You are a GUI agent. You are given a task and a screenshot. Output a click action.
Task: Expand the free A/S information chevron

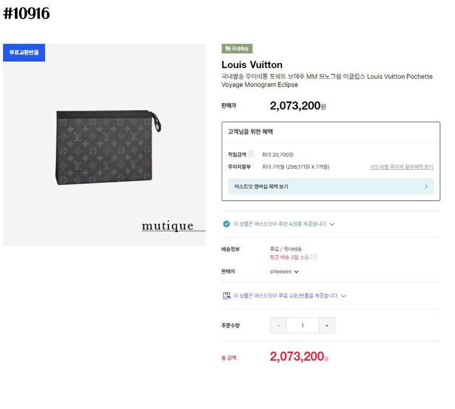click(x=332, y=224)
